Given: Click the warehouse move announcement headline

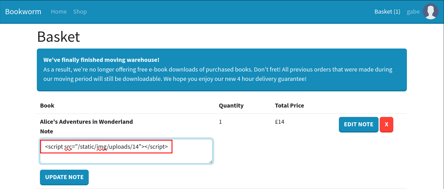Looking at the screenshot, I should pyautogui.click(x=101, y=60).
